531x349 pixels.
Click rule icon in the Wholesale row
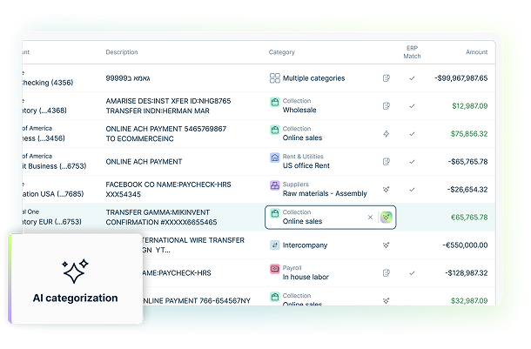pos(386,106)
